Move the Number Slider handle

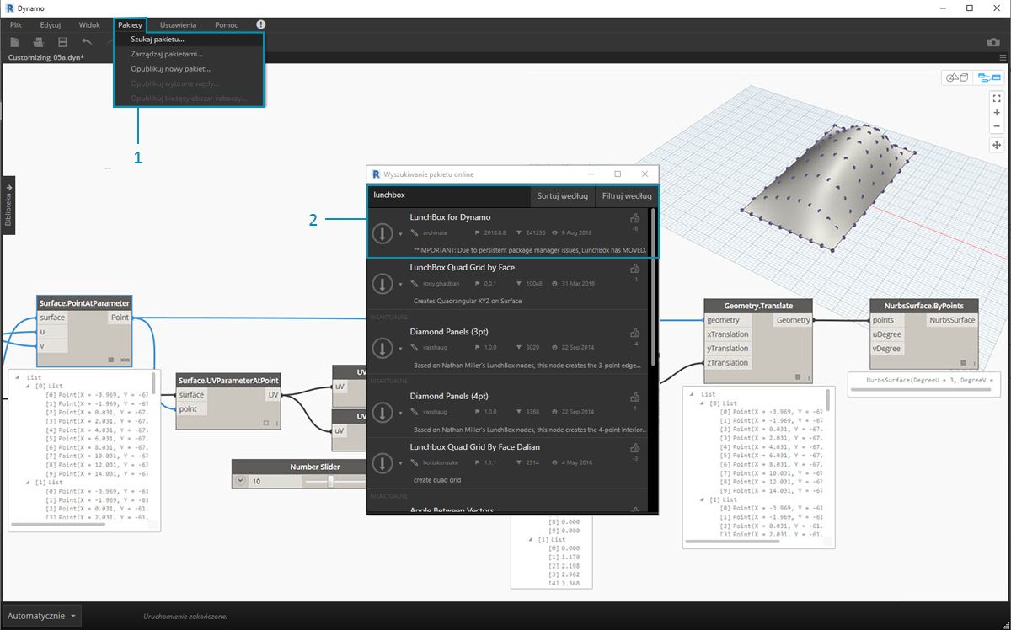pyautogui.click(x=330, y=482)
